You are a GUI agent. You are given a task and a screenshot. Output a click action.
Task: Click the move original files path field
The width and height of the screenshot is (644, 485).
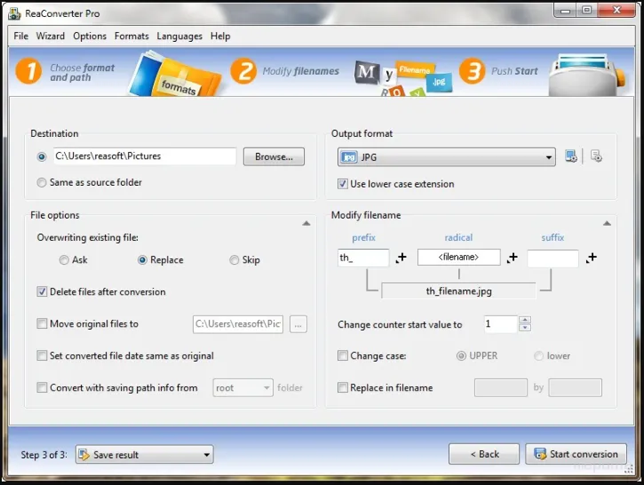[238, 324]
